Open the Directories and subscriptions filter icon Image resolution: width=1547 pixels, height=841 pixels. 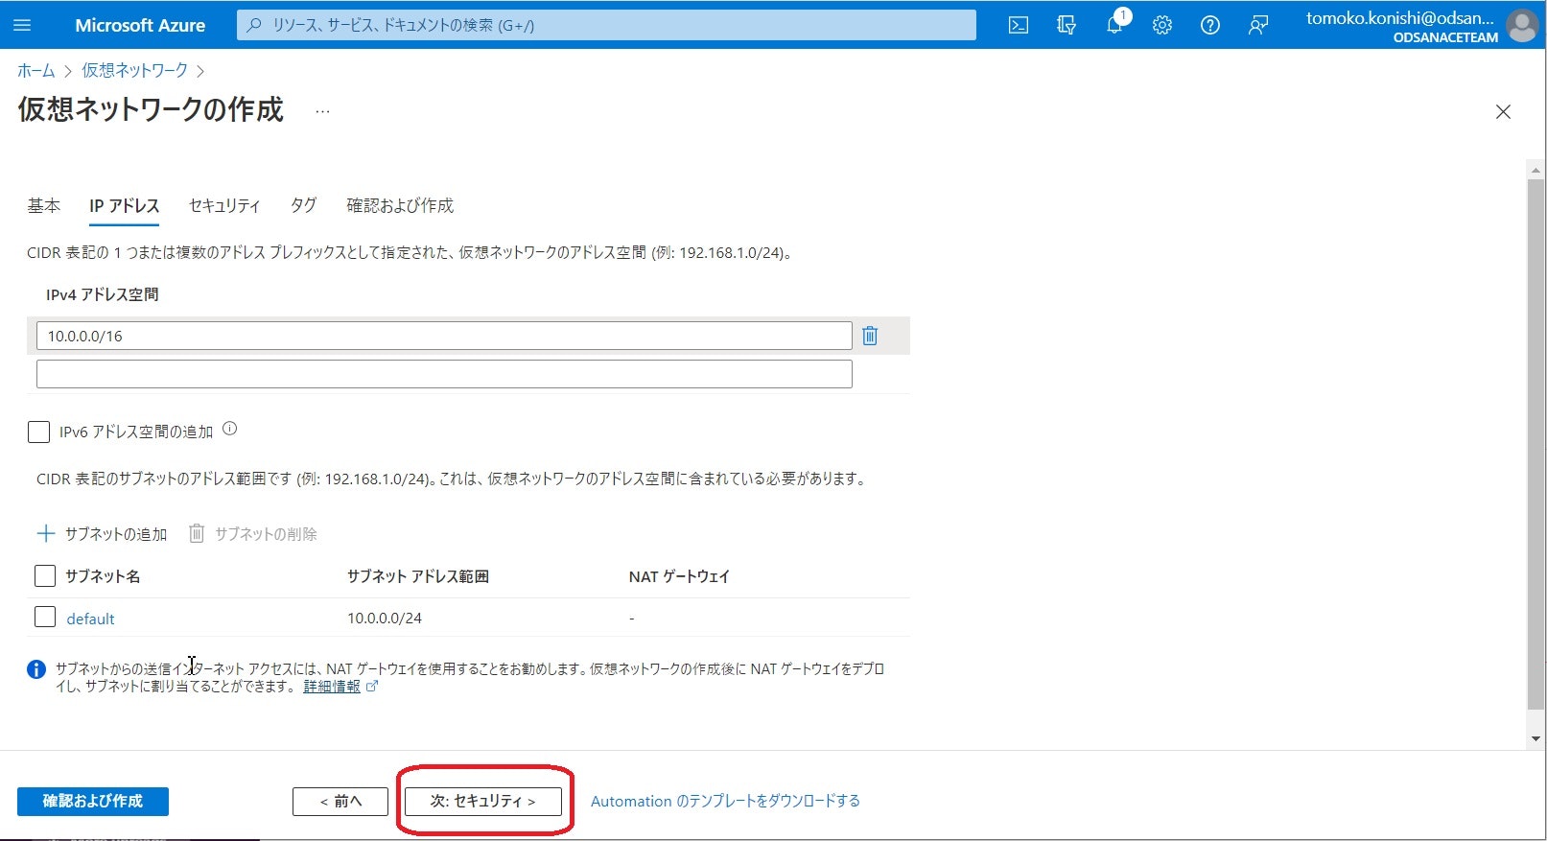(x=1066, y=25)
